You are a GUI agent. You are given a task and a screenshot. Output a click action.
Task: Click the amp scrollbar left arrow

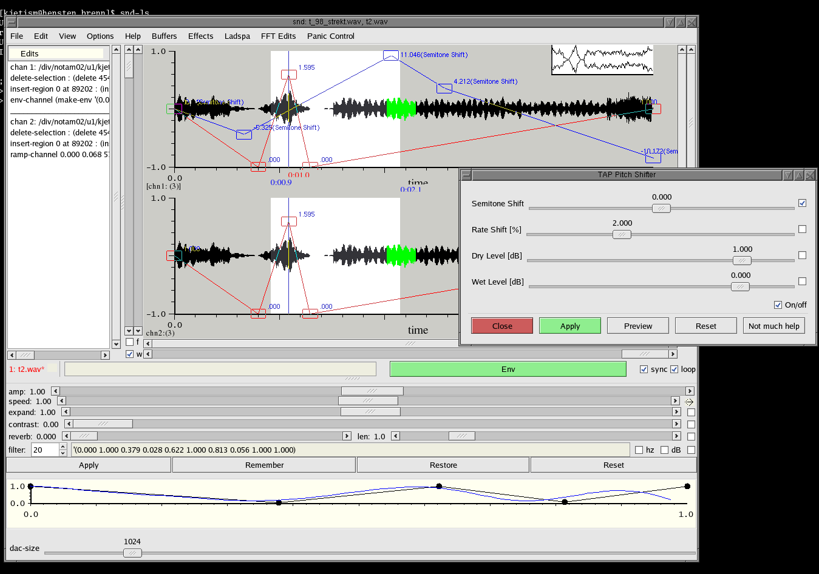tap(56, 391)
